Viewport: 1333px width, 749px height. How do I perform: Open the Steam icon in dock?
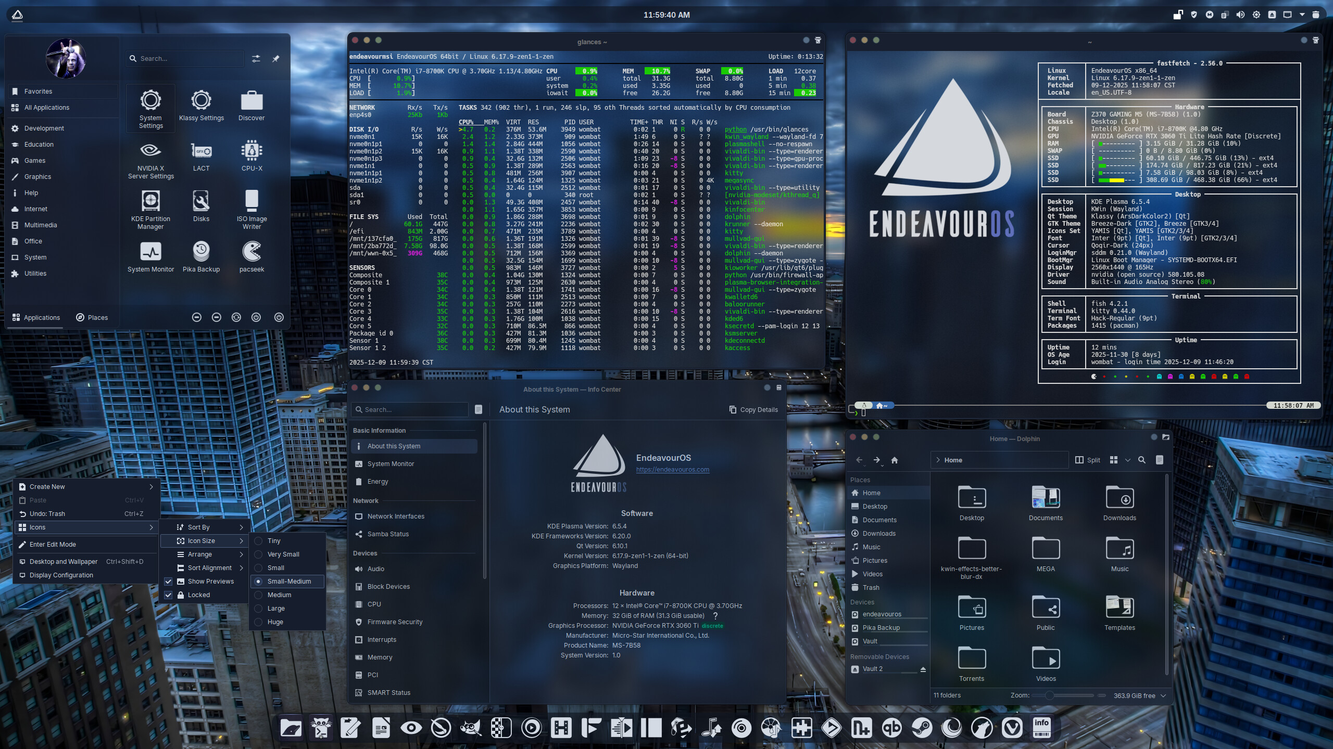click(922, 728)
